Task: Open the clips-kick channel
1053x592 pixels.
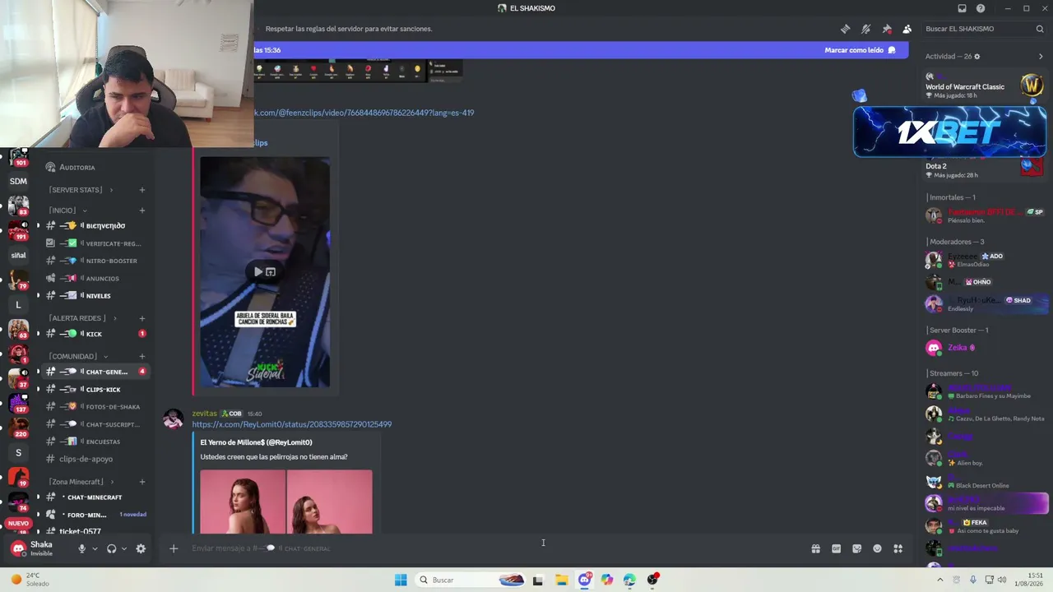Action: pyautogui.click(x=99, y=389)
